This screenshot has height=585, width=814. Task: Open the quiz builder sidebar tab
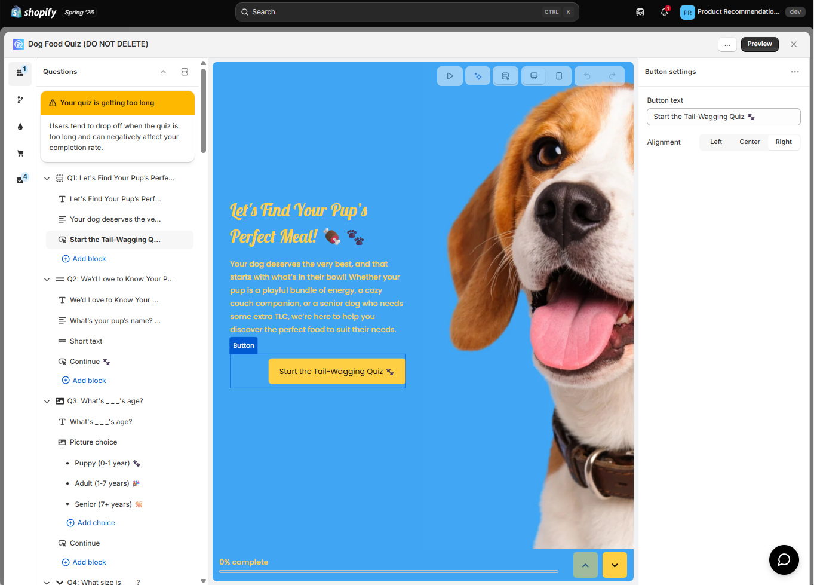pyautogui.click(x=20, y=73)
